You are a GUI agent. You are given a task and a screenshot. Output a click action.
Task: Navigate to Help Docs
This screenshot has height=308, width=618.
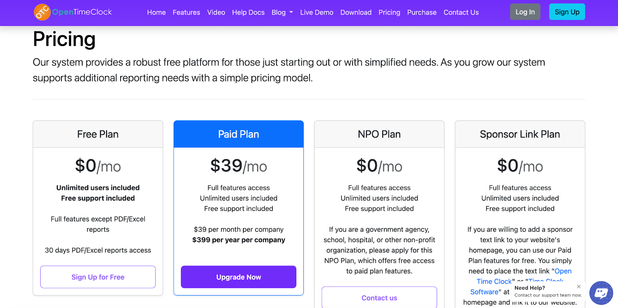248,12
